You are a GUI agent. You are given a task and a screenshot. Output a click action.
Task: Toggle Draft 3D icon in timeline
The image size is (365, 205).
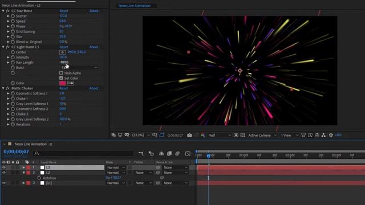click(x=151, y=153)
